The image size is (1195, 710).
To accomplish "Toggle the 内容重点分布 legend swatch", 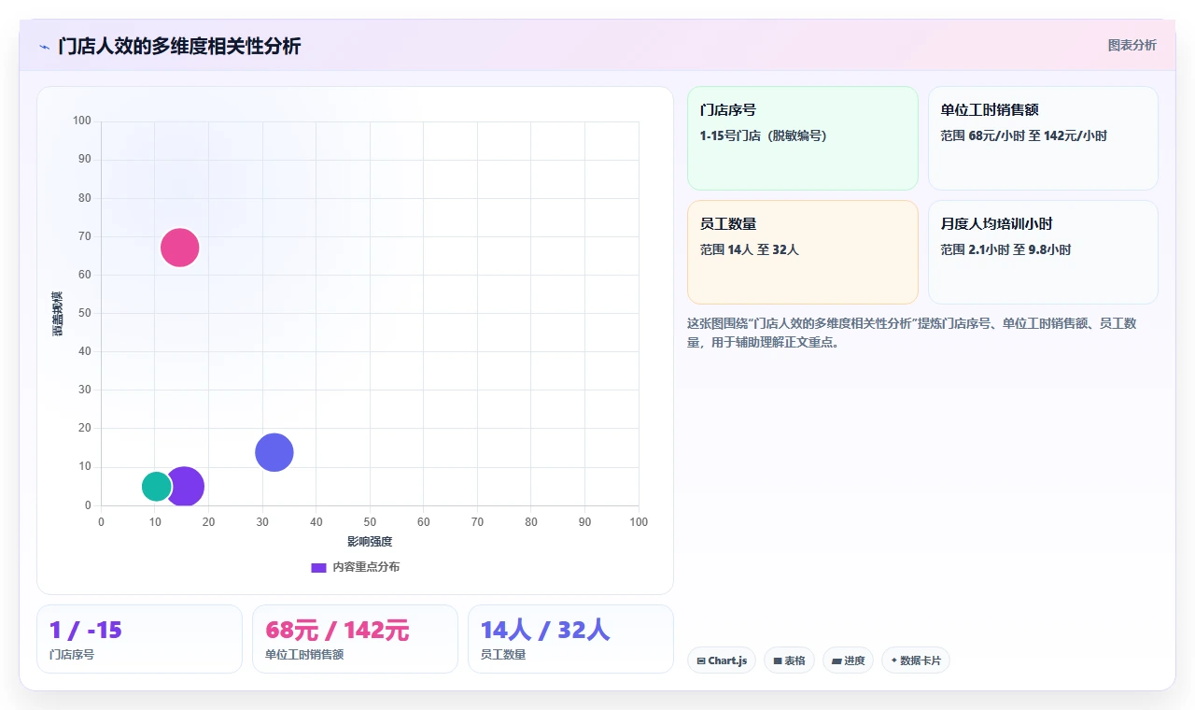I will (318, 567).
